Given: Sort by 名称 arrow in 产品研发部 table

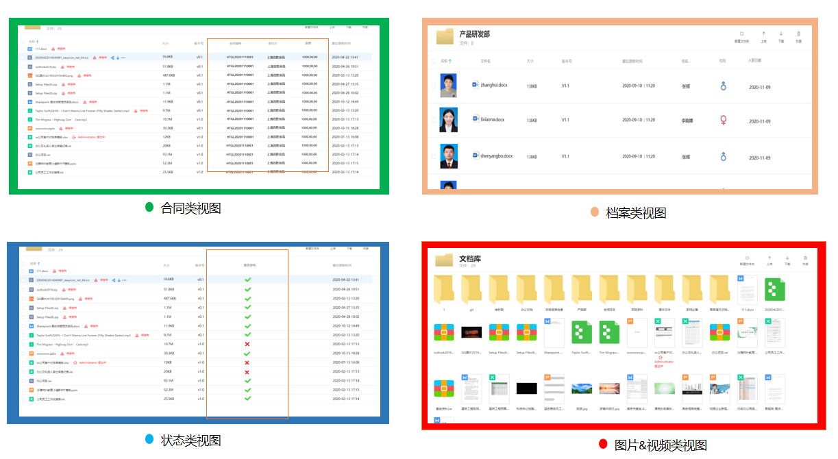Looking at the screenshot, I should (450, 61).
